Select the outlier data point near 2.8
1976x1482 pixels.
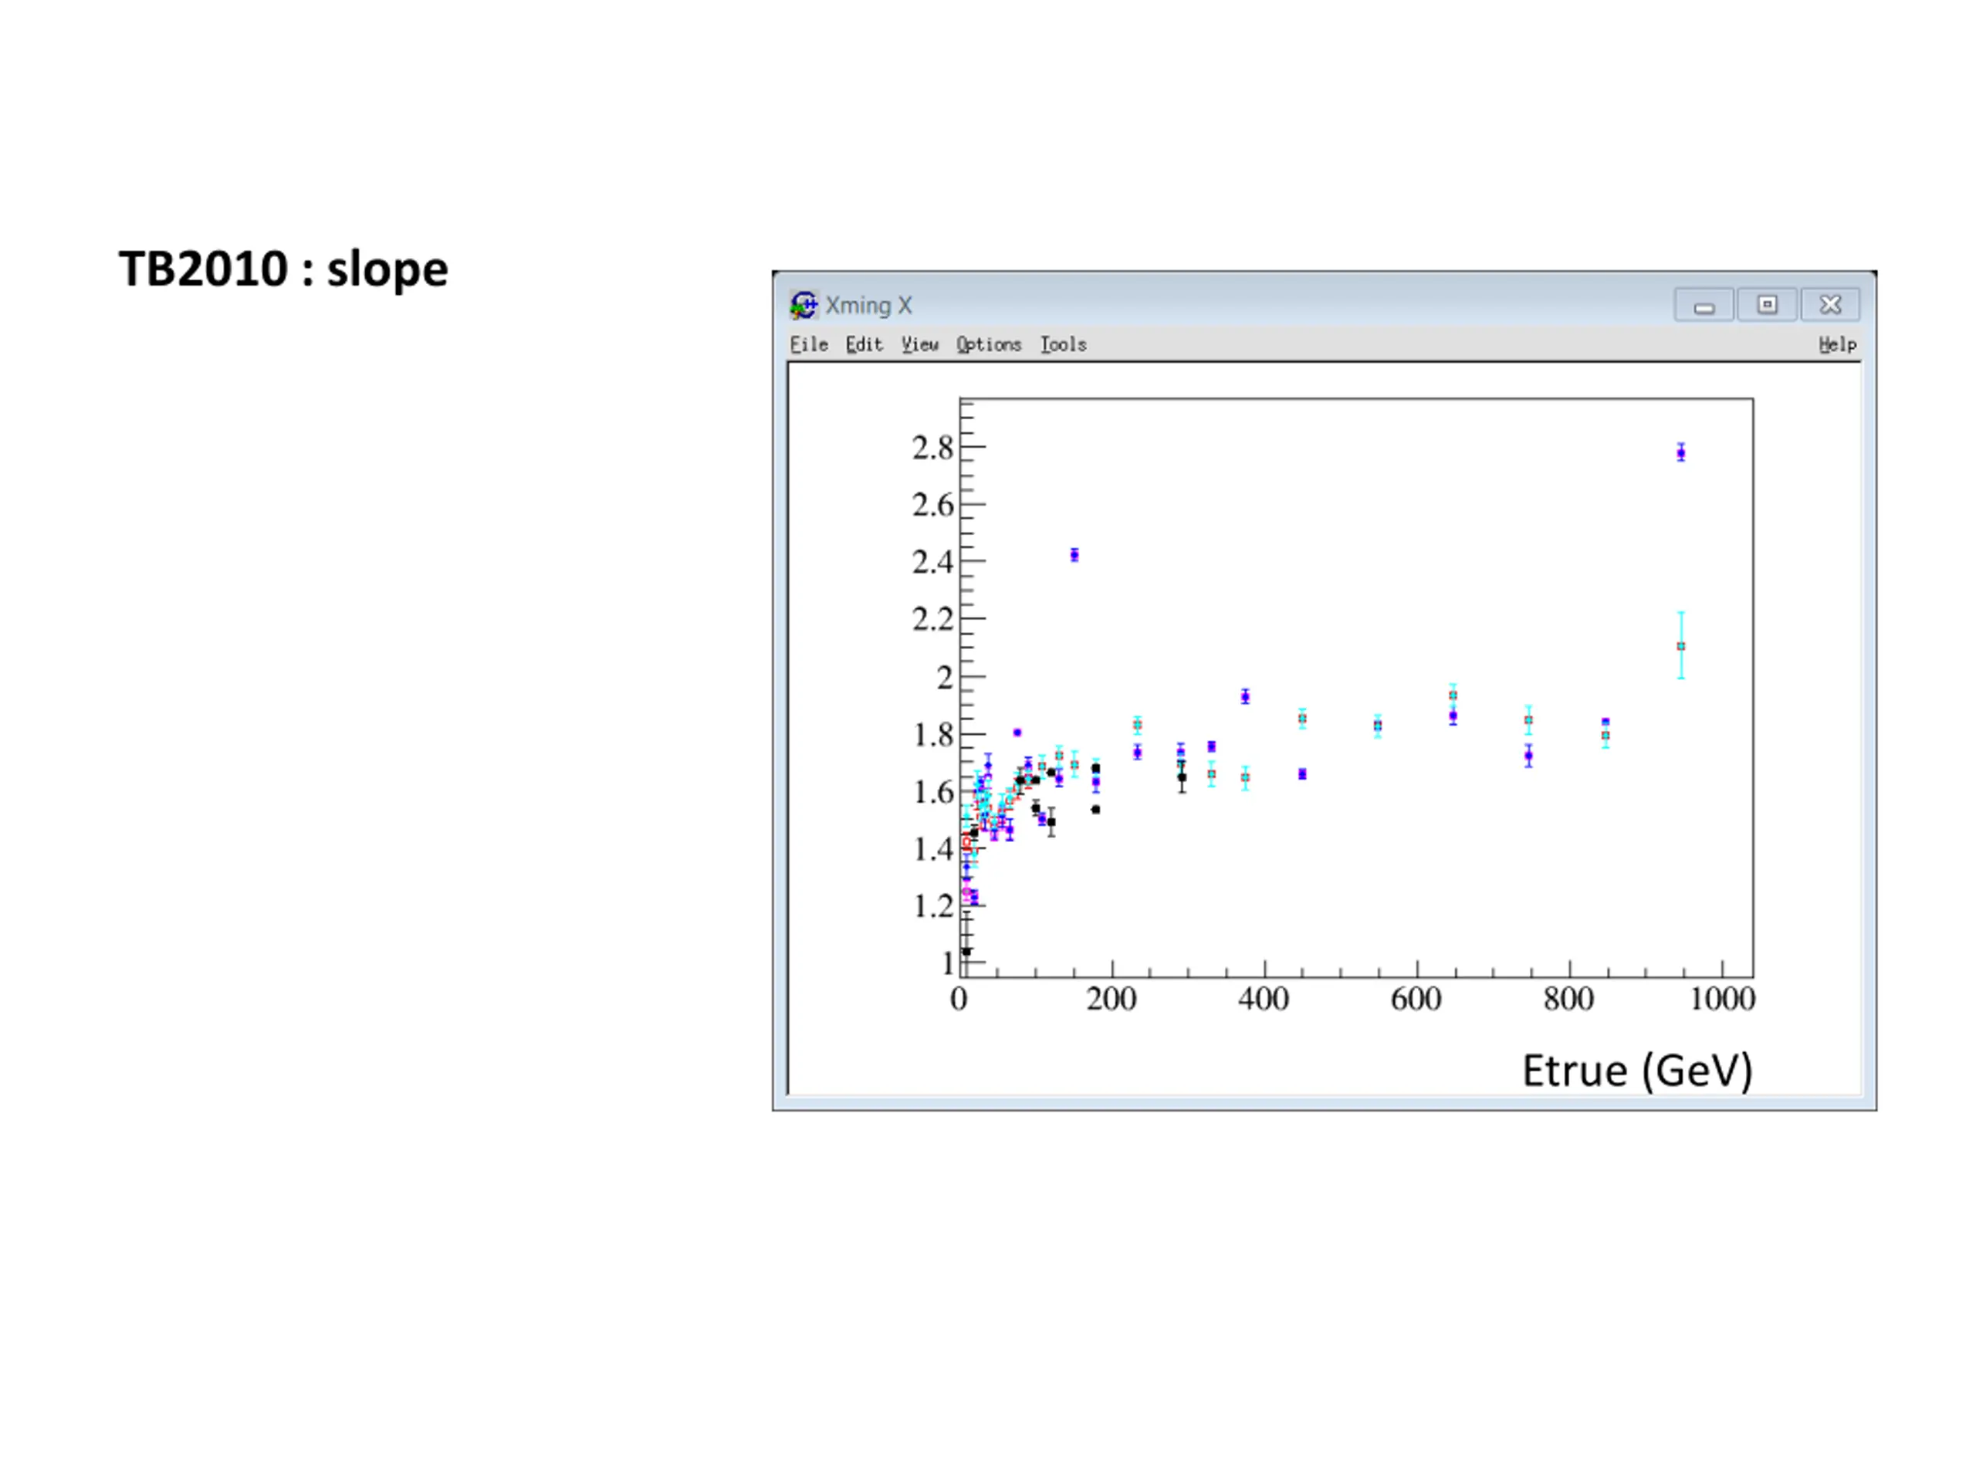point(1680,453)
